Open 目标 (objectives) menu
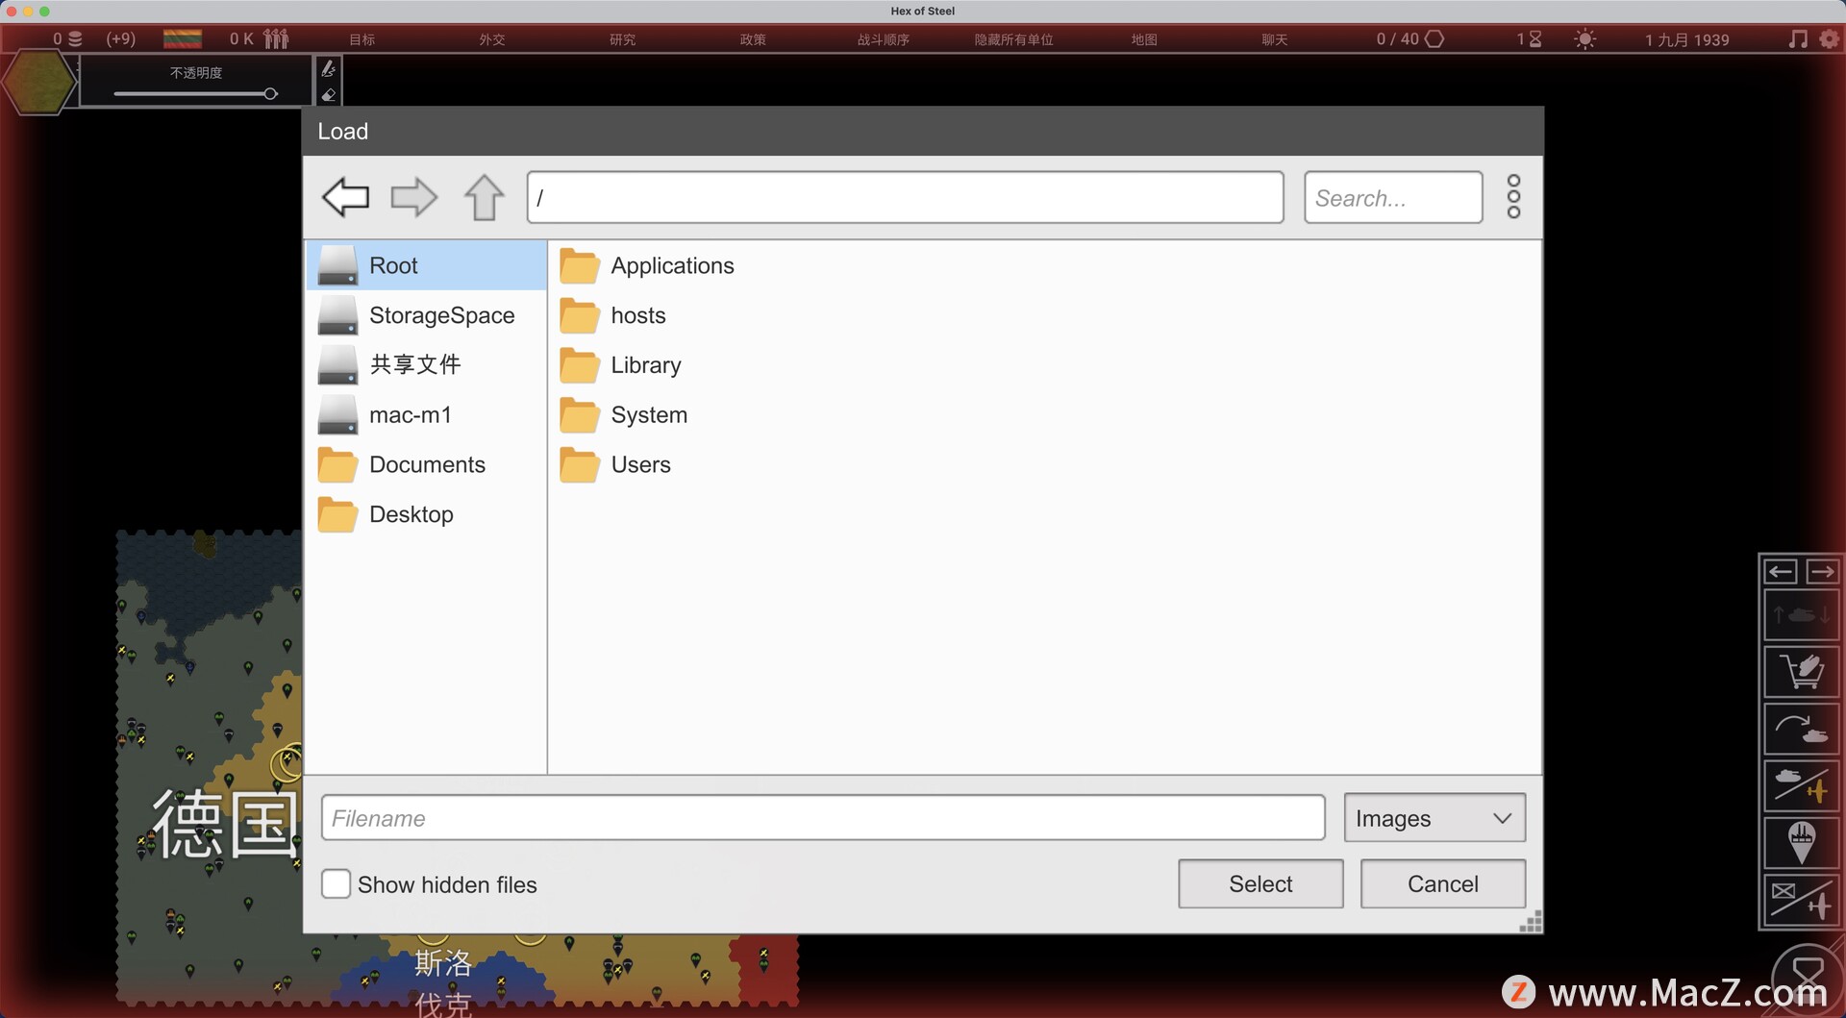Image resolution: width=1846 pixels, height=1018 pixels. [362, 39]
